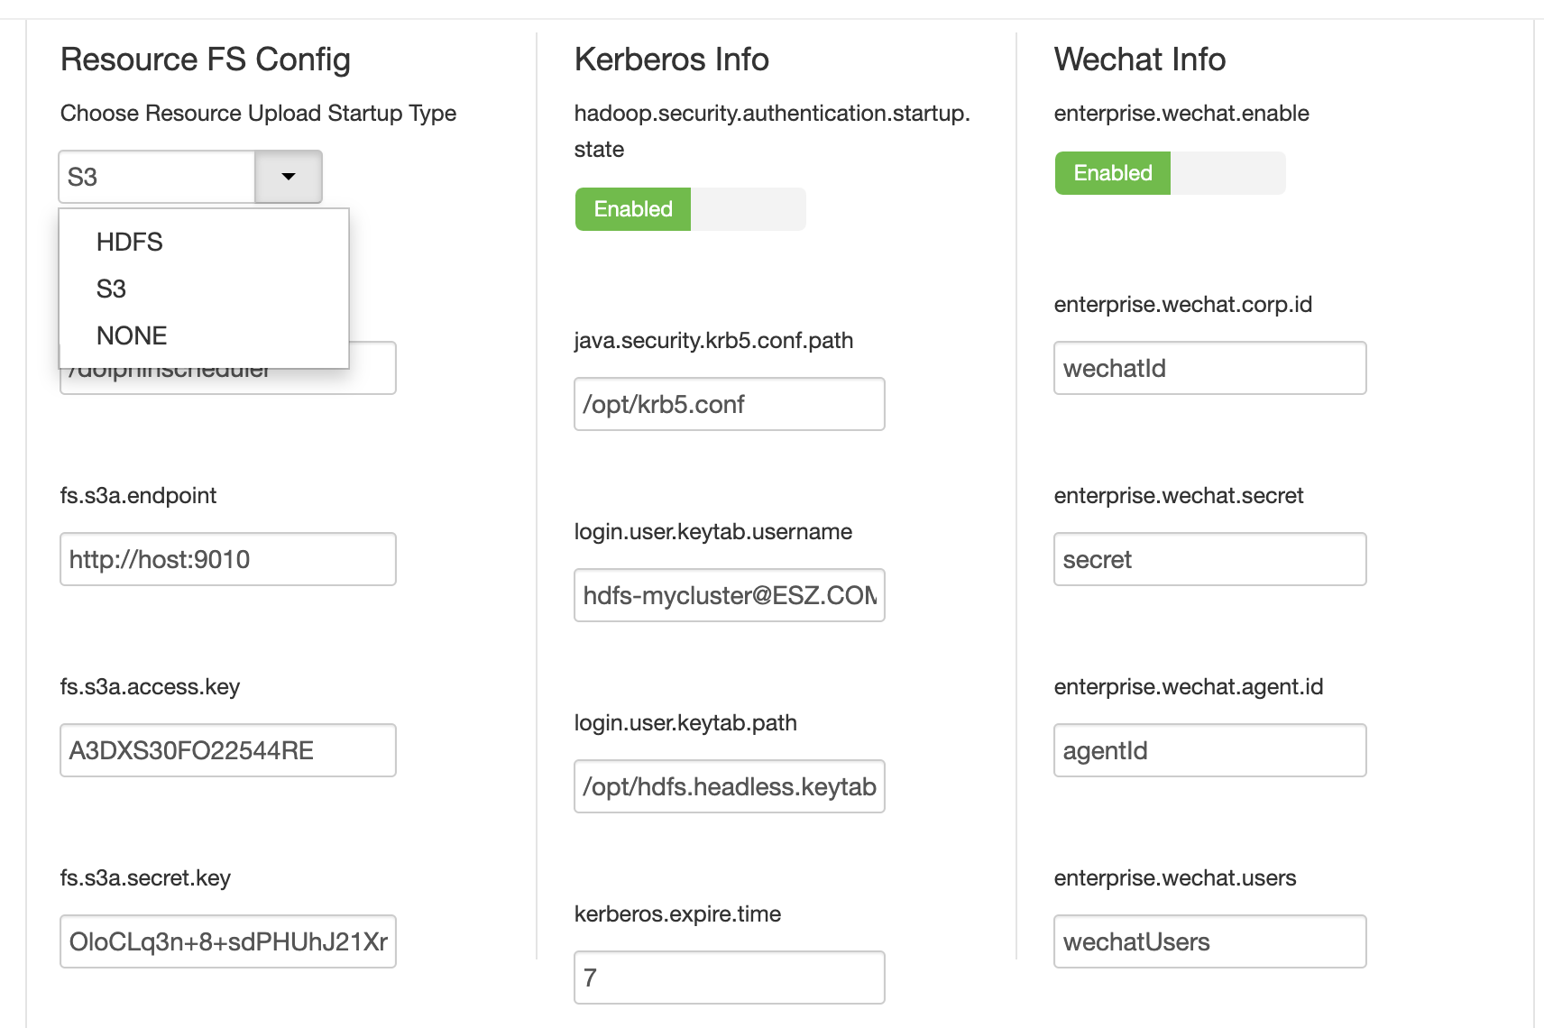
Task: Edit the java.security.krb5.conf.path field
Action: tap(729, 404)
